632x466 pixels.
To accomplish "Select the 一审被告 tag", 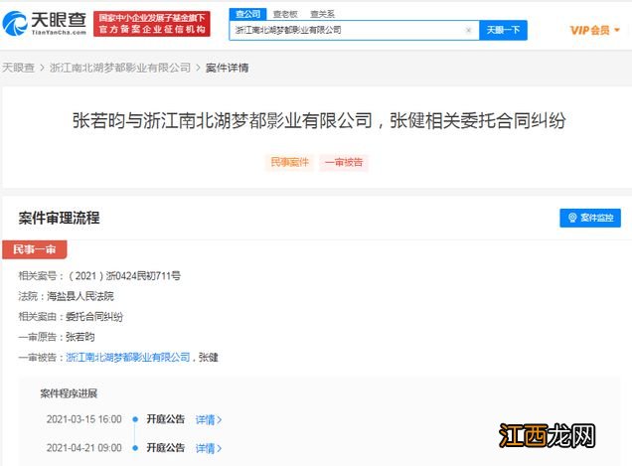I will tap(344, 163).
